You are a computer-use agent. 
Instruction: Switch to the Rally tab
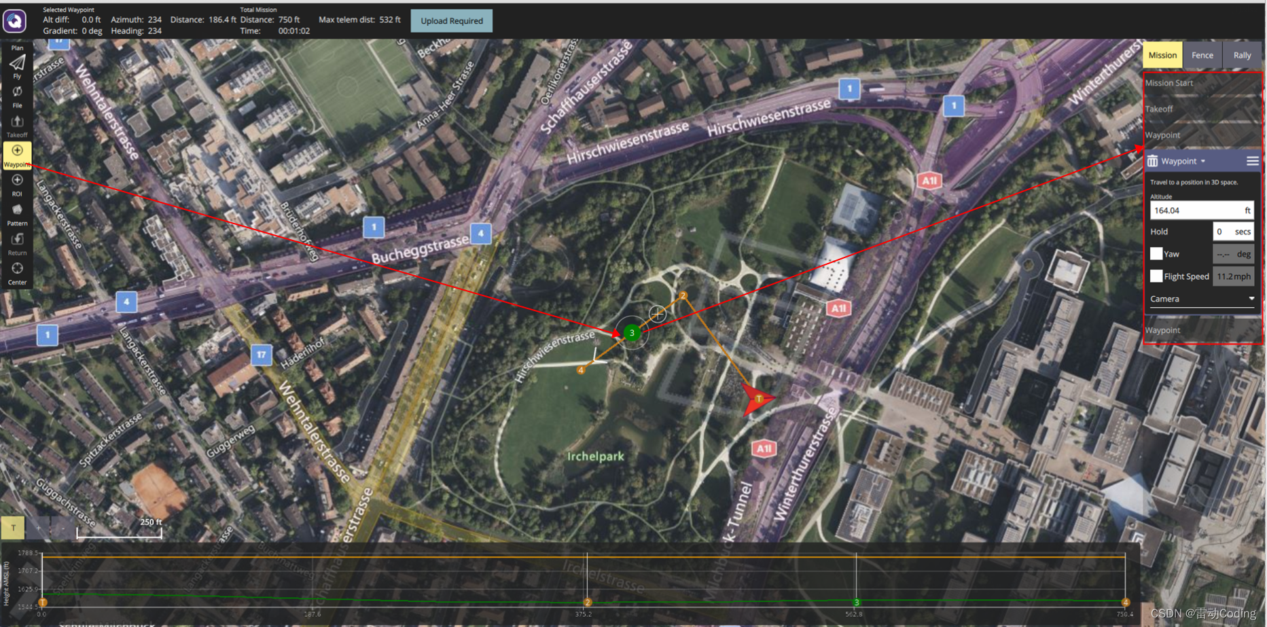tap(1242, 55)
